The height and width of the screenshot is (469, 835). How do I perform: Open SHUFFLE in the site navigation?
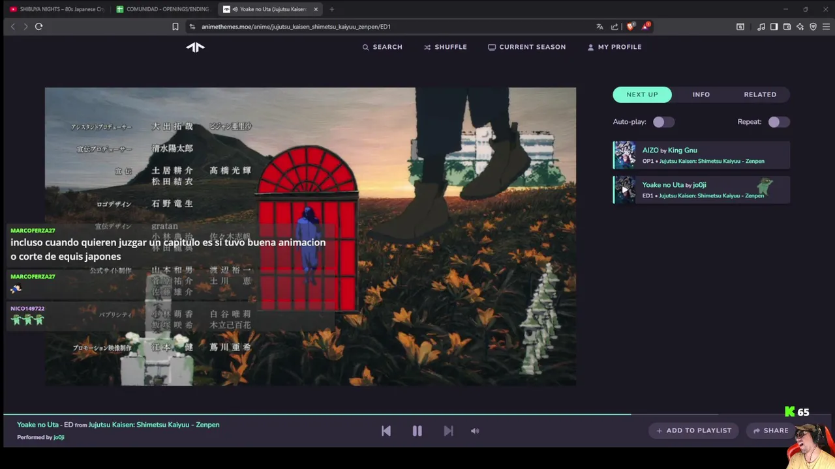click(x=445, y=47)
